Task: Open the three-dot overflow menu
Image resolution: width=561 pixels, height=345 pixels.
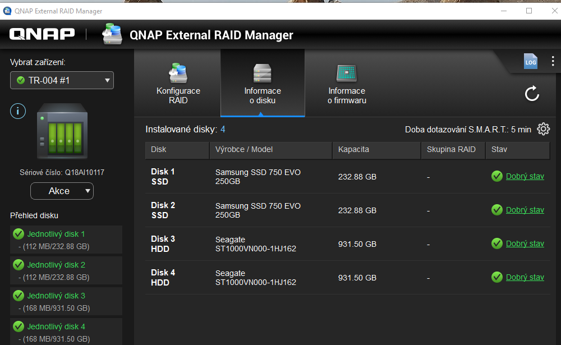Action: coord(552,61)
